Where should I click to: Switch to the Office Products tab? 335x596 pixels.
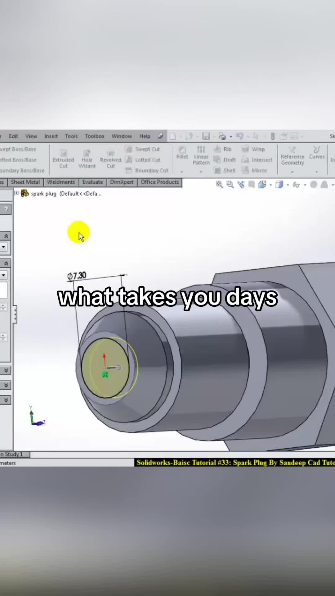pyautogui.click(x=160, y=182)
